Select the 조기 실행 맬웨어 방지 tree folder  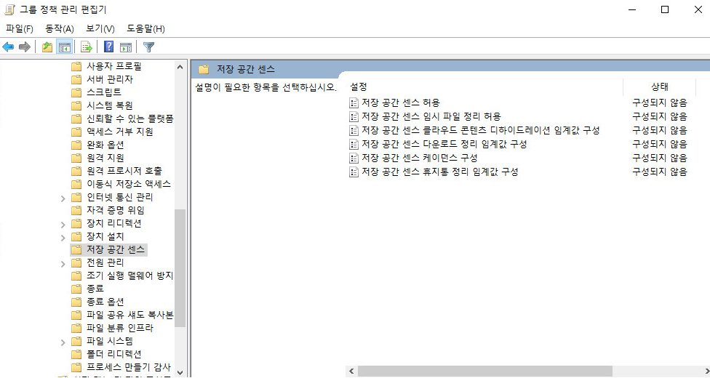[x=129, y=276]
